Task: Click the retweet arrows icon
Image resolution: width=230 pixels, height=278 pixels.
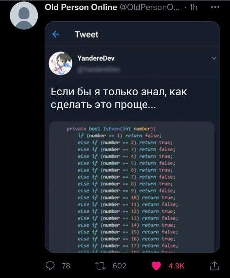Action: [101, 266]
